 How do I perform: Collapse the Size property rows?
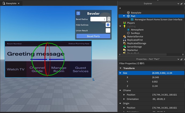[x=120, y=73]
